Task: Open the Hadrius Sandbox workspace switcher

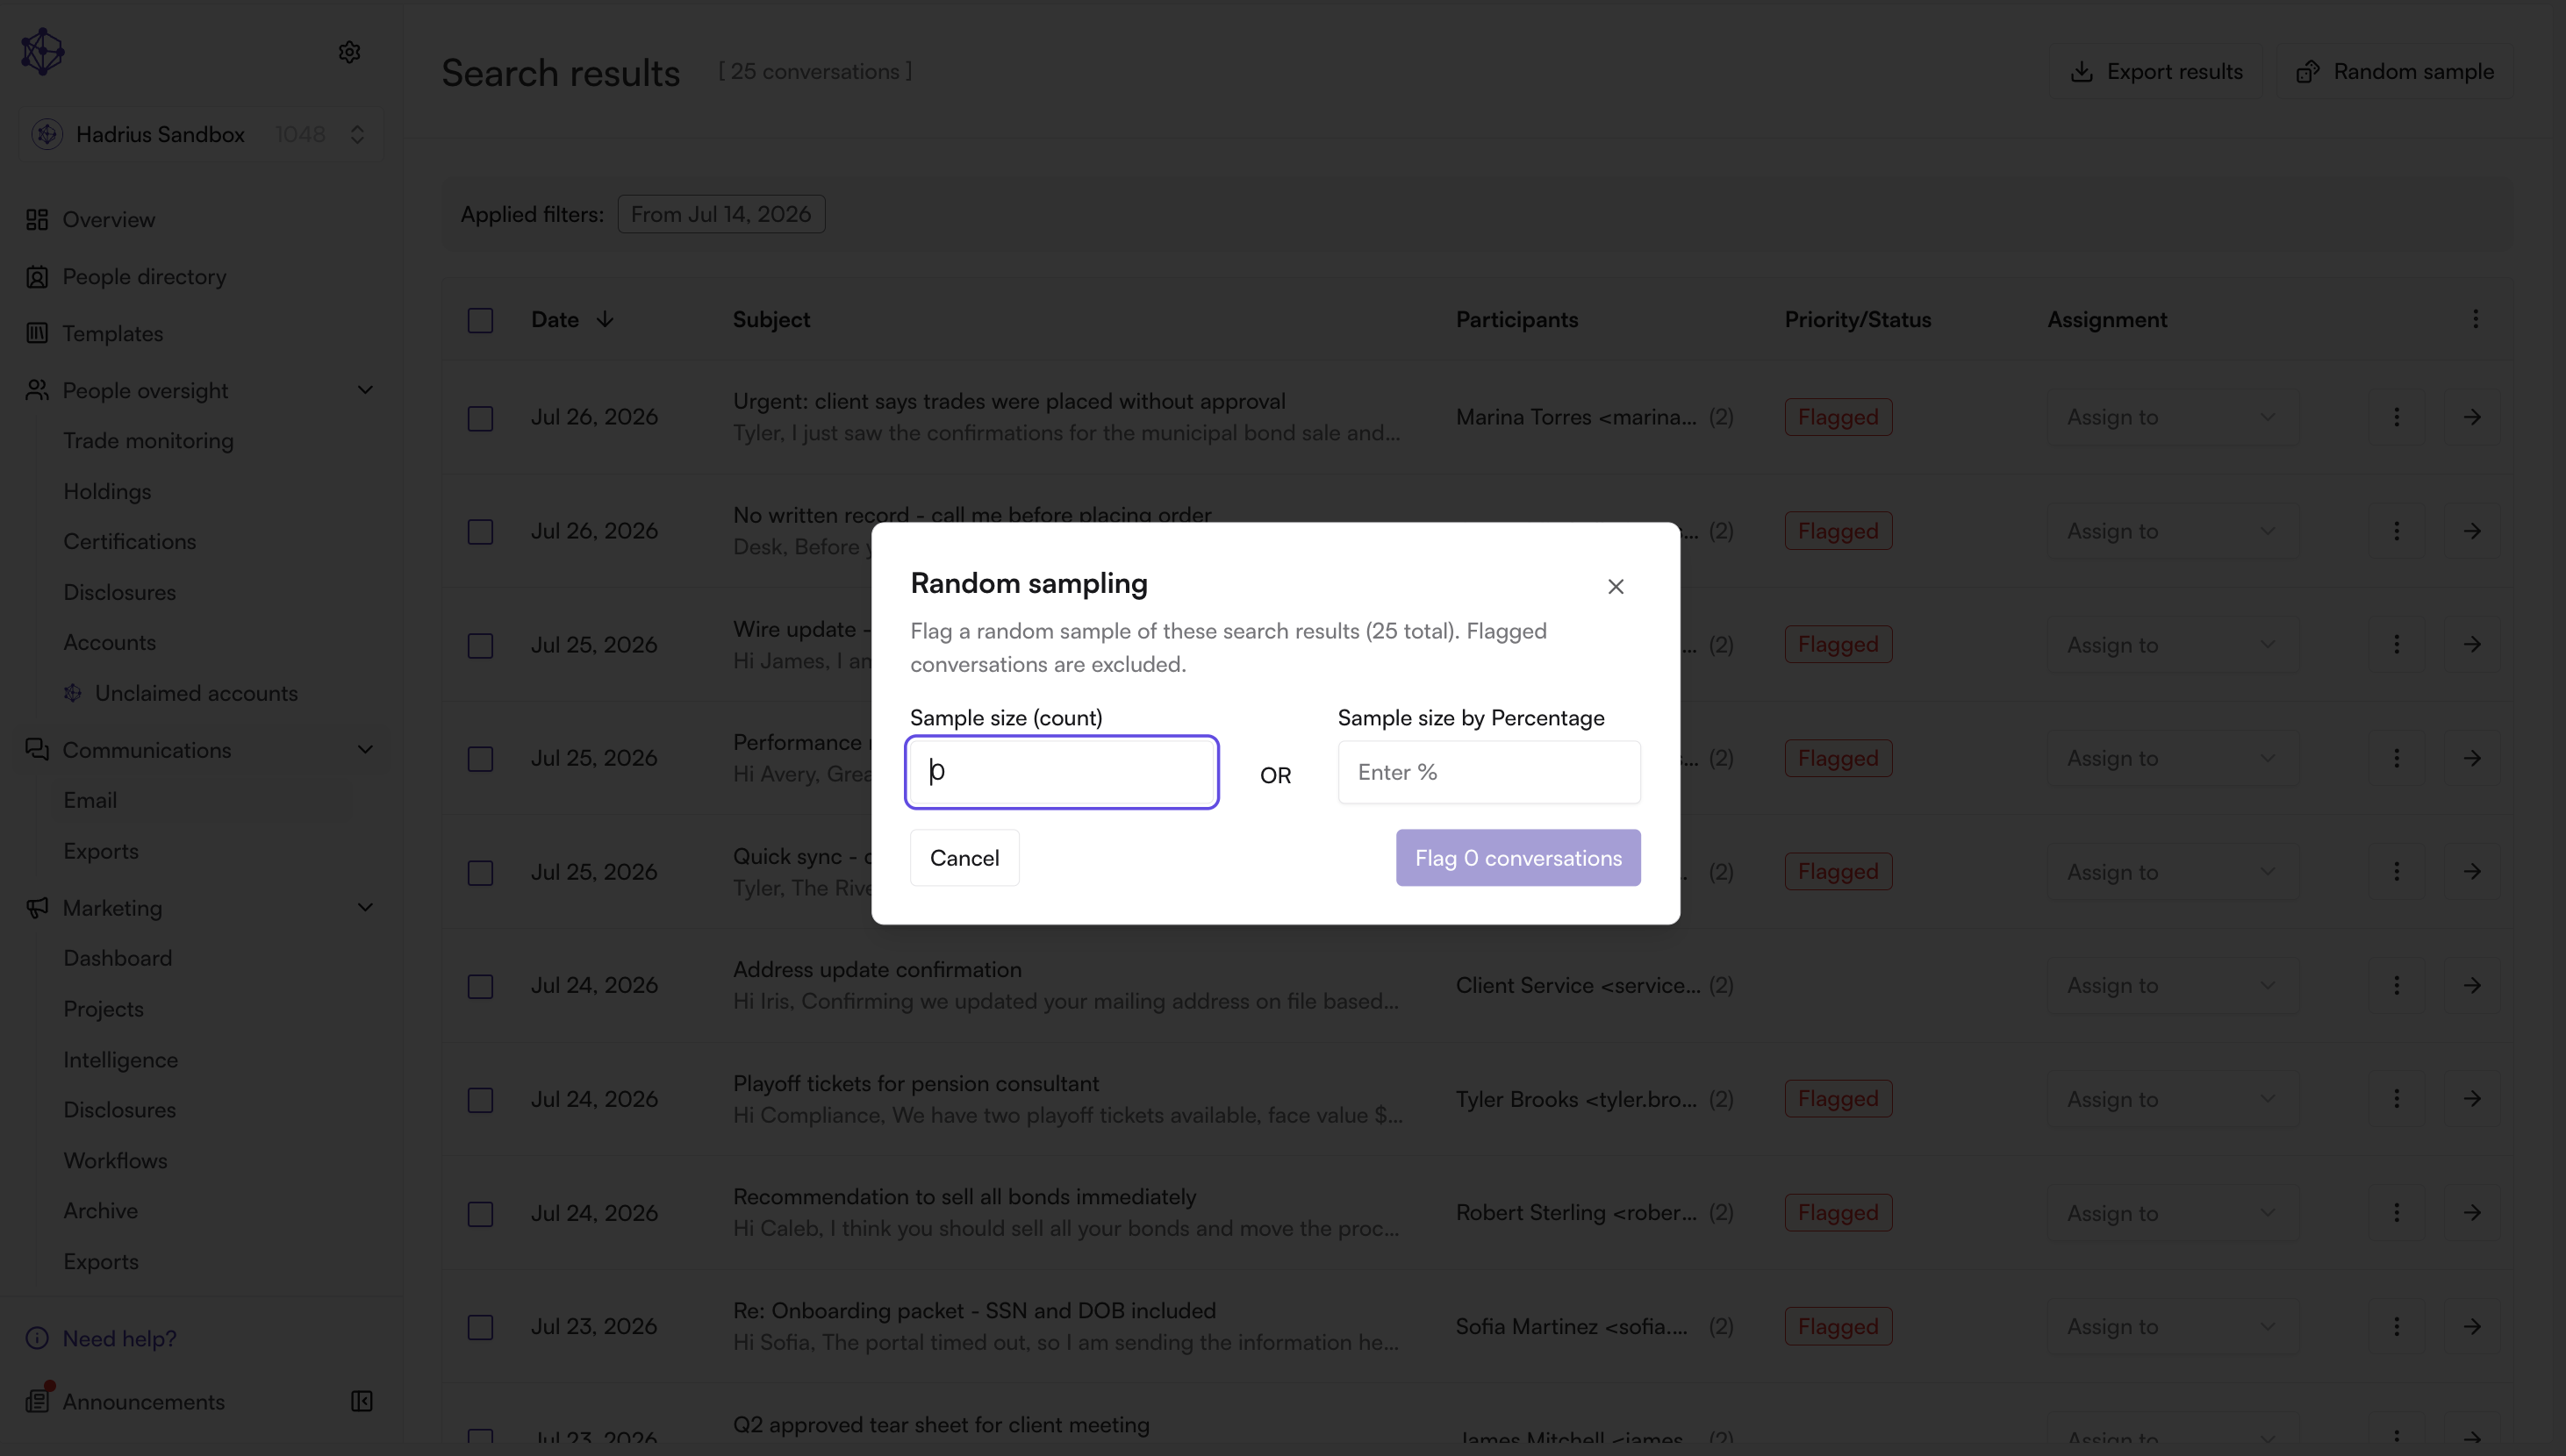Action: [x=200, y=134]
